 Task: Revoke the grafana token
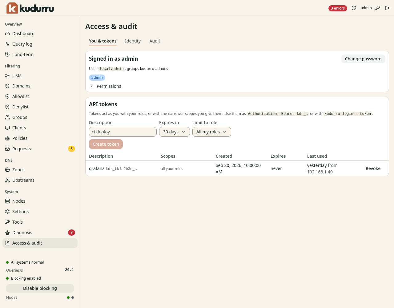[x=373, y=168]
